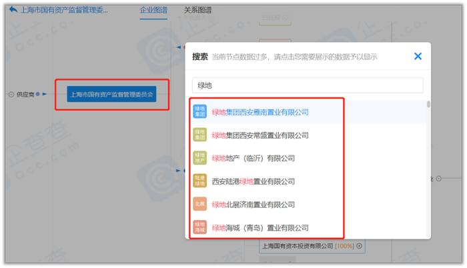
Task: Click logo icon of 绿地集团西安常盛置业
Action: pos(200,135)
